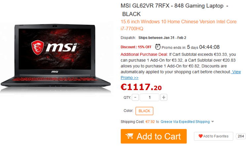Increase quantity with the plus button
The image size is (246, 147).
click(164, 97)
